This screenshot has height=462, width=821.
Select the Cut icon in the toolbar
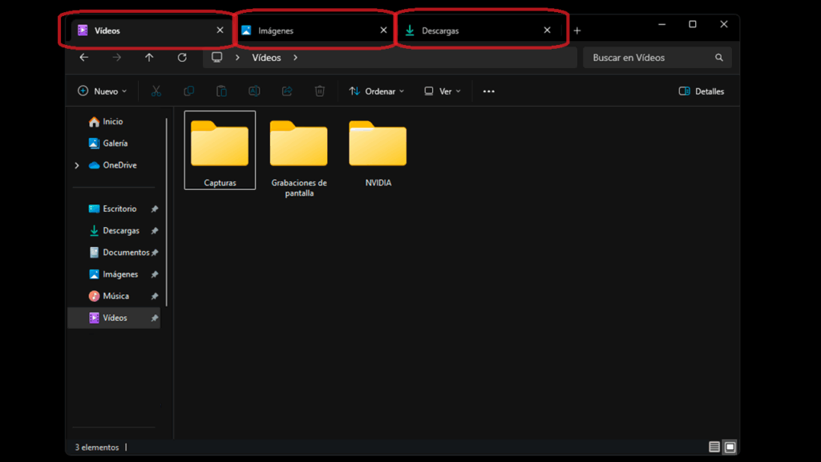tap(156, 91)
